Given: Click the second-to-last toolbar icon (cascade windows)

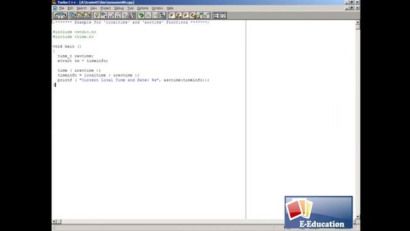Looking at the screenshot, I should tap(216, 15).
